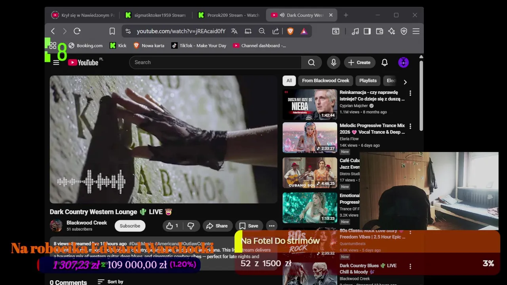Click the page vertical scrollbar thumb

(x=421, y=95)
